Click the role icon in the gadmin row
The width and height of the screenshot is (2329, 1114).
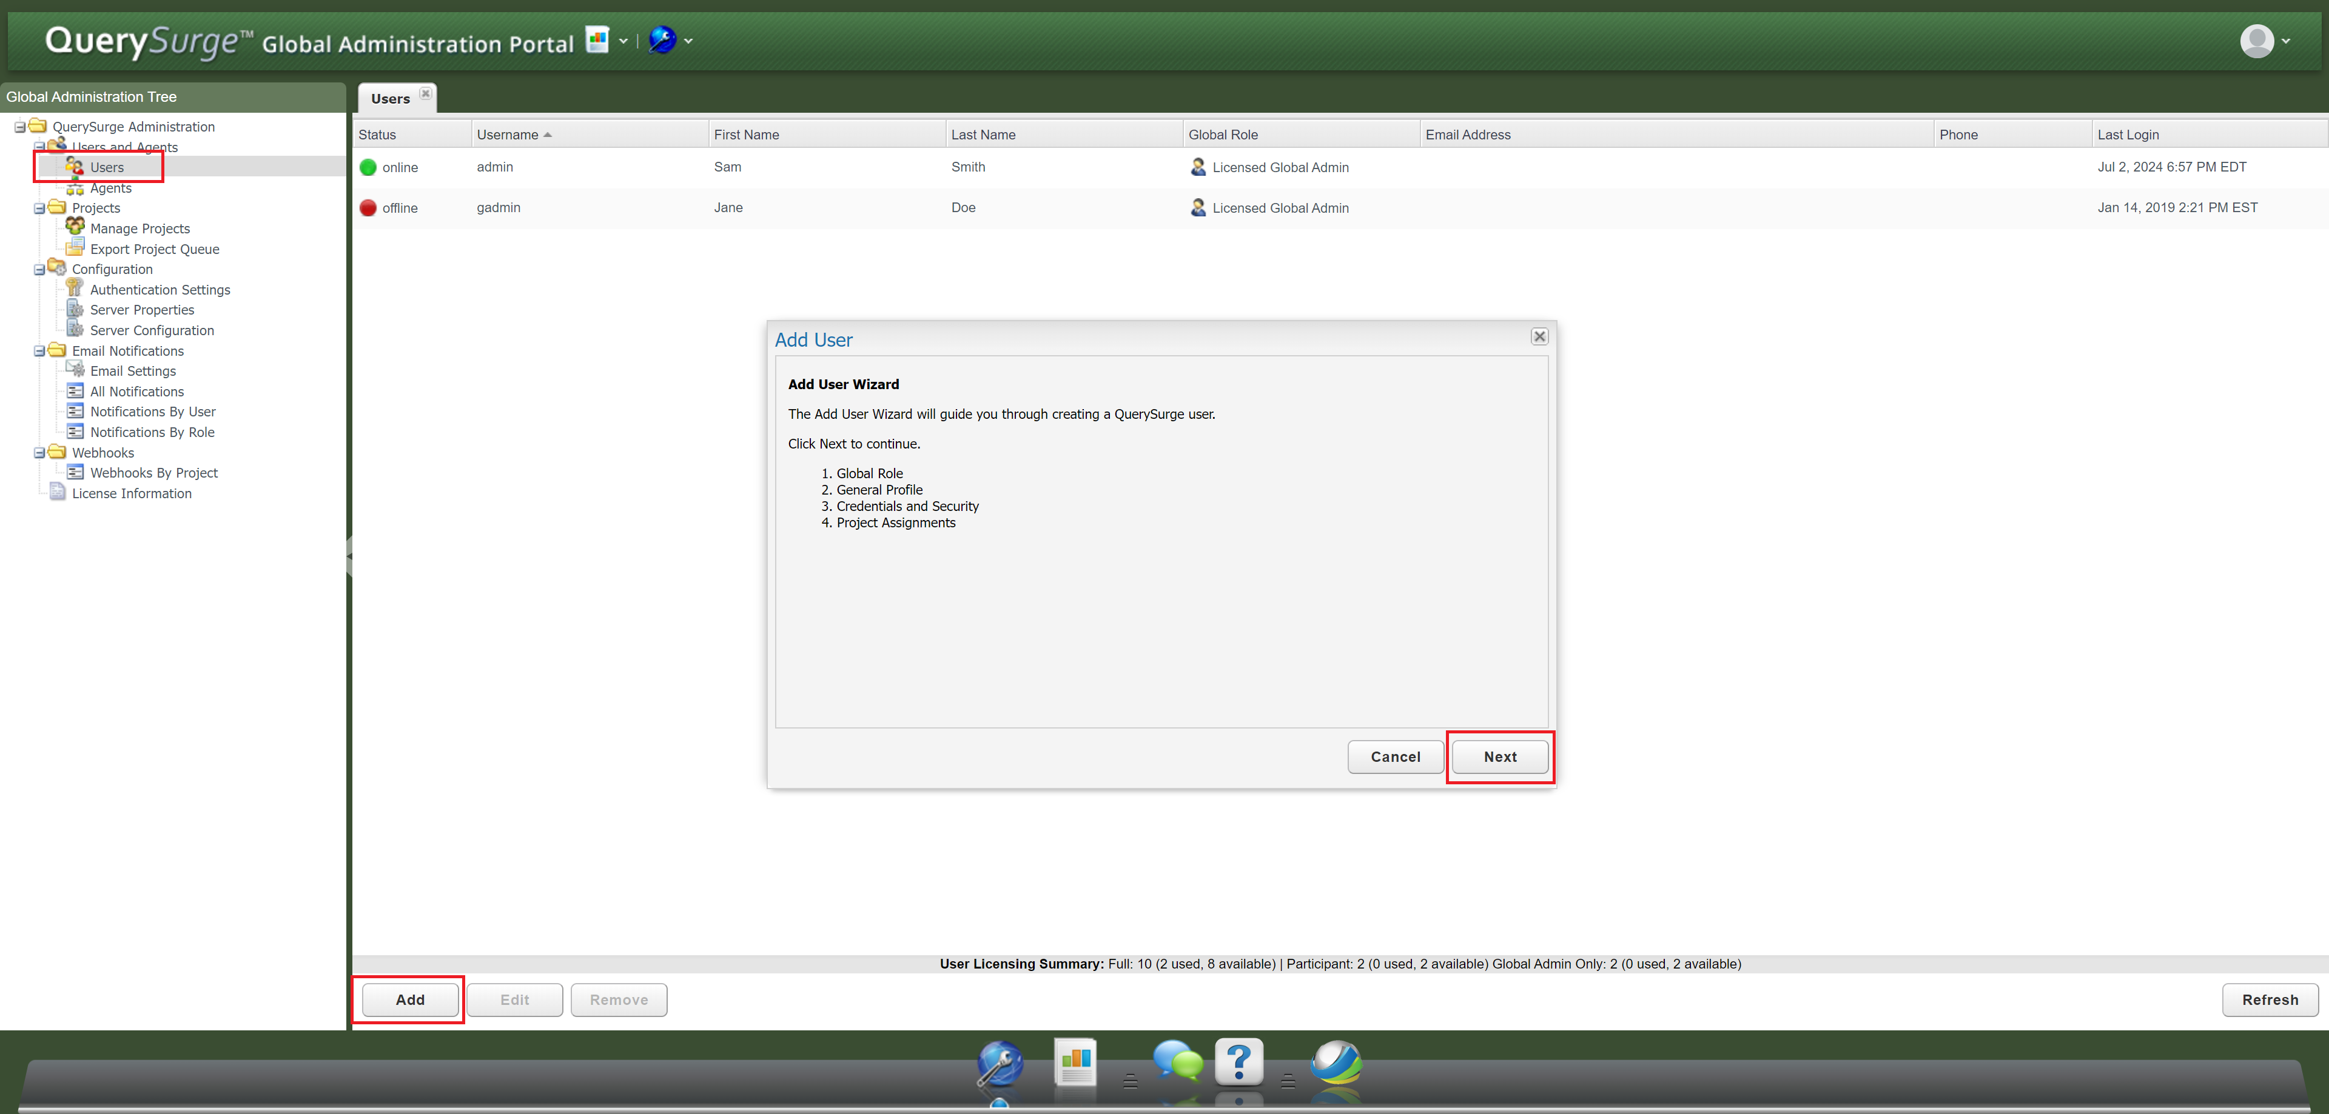point(1198,208)
